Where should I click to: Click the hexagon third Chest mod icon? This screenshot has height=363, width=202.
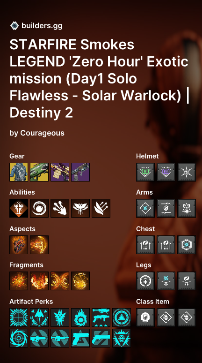186,245
